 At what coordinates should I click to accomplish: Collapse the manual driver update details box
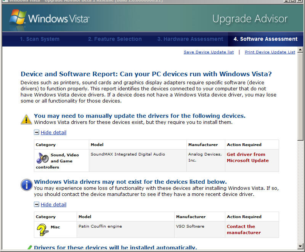(x=36, y=132)
